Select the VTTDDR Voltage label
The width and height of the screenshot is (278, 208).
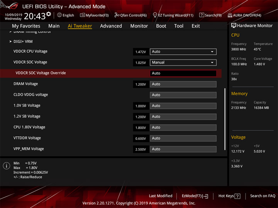coord(27,138)
